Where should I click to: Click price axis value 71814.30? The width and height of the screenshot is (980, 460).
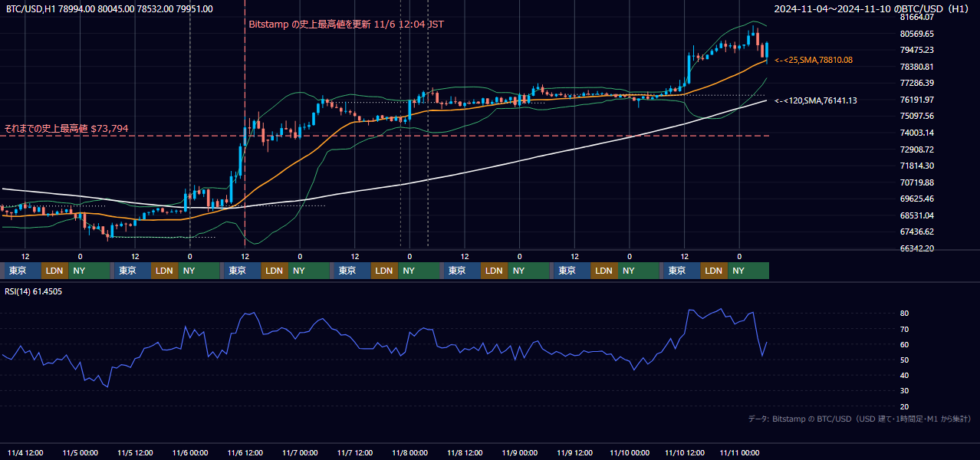[x=917, y=166]
